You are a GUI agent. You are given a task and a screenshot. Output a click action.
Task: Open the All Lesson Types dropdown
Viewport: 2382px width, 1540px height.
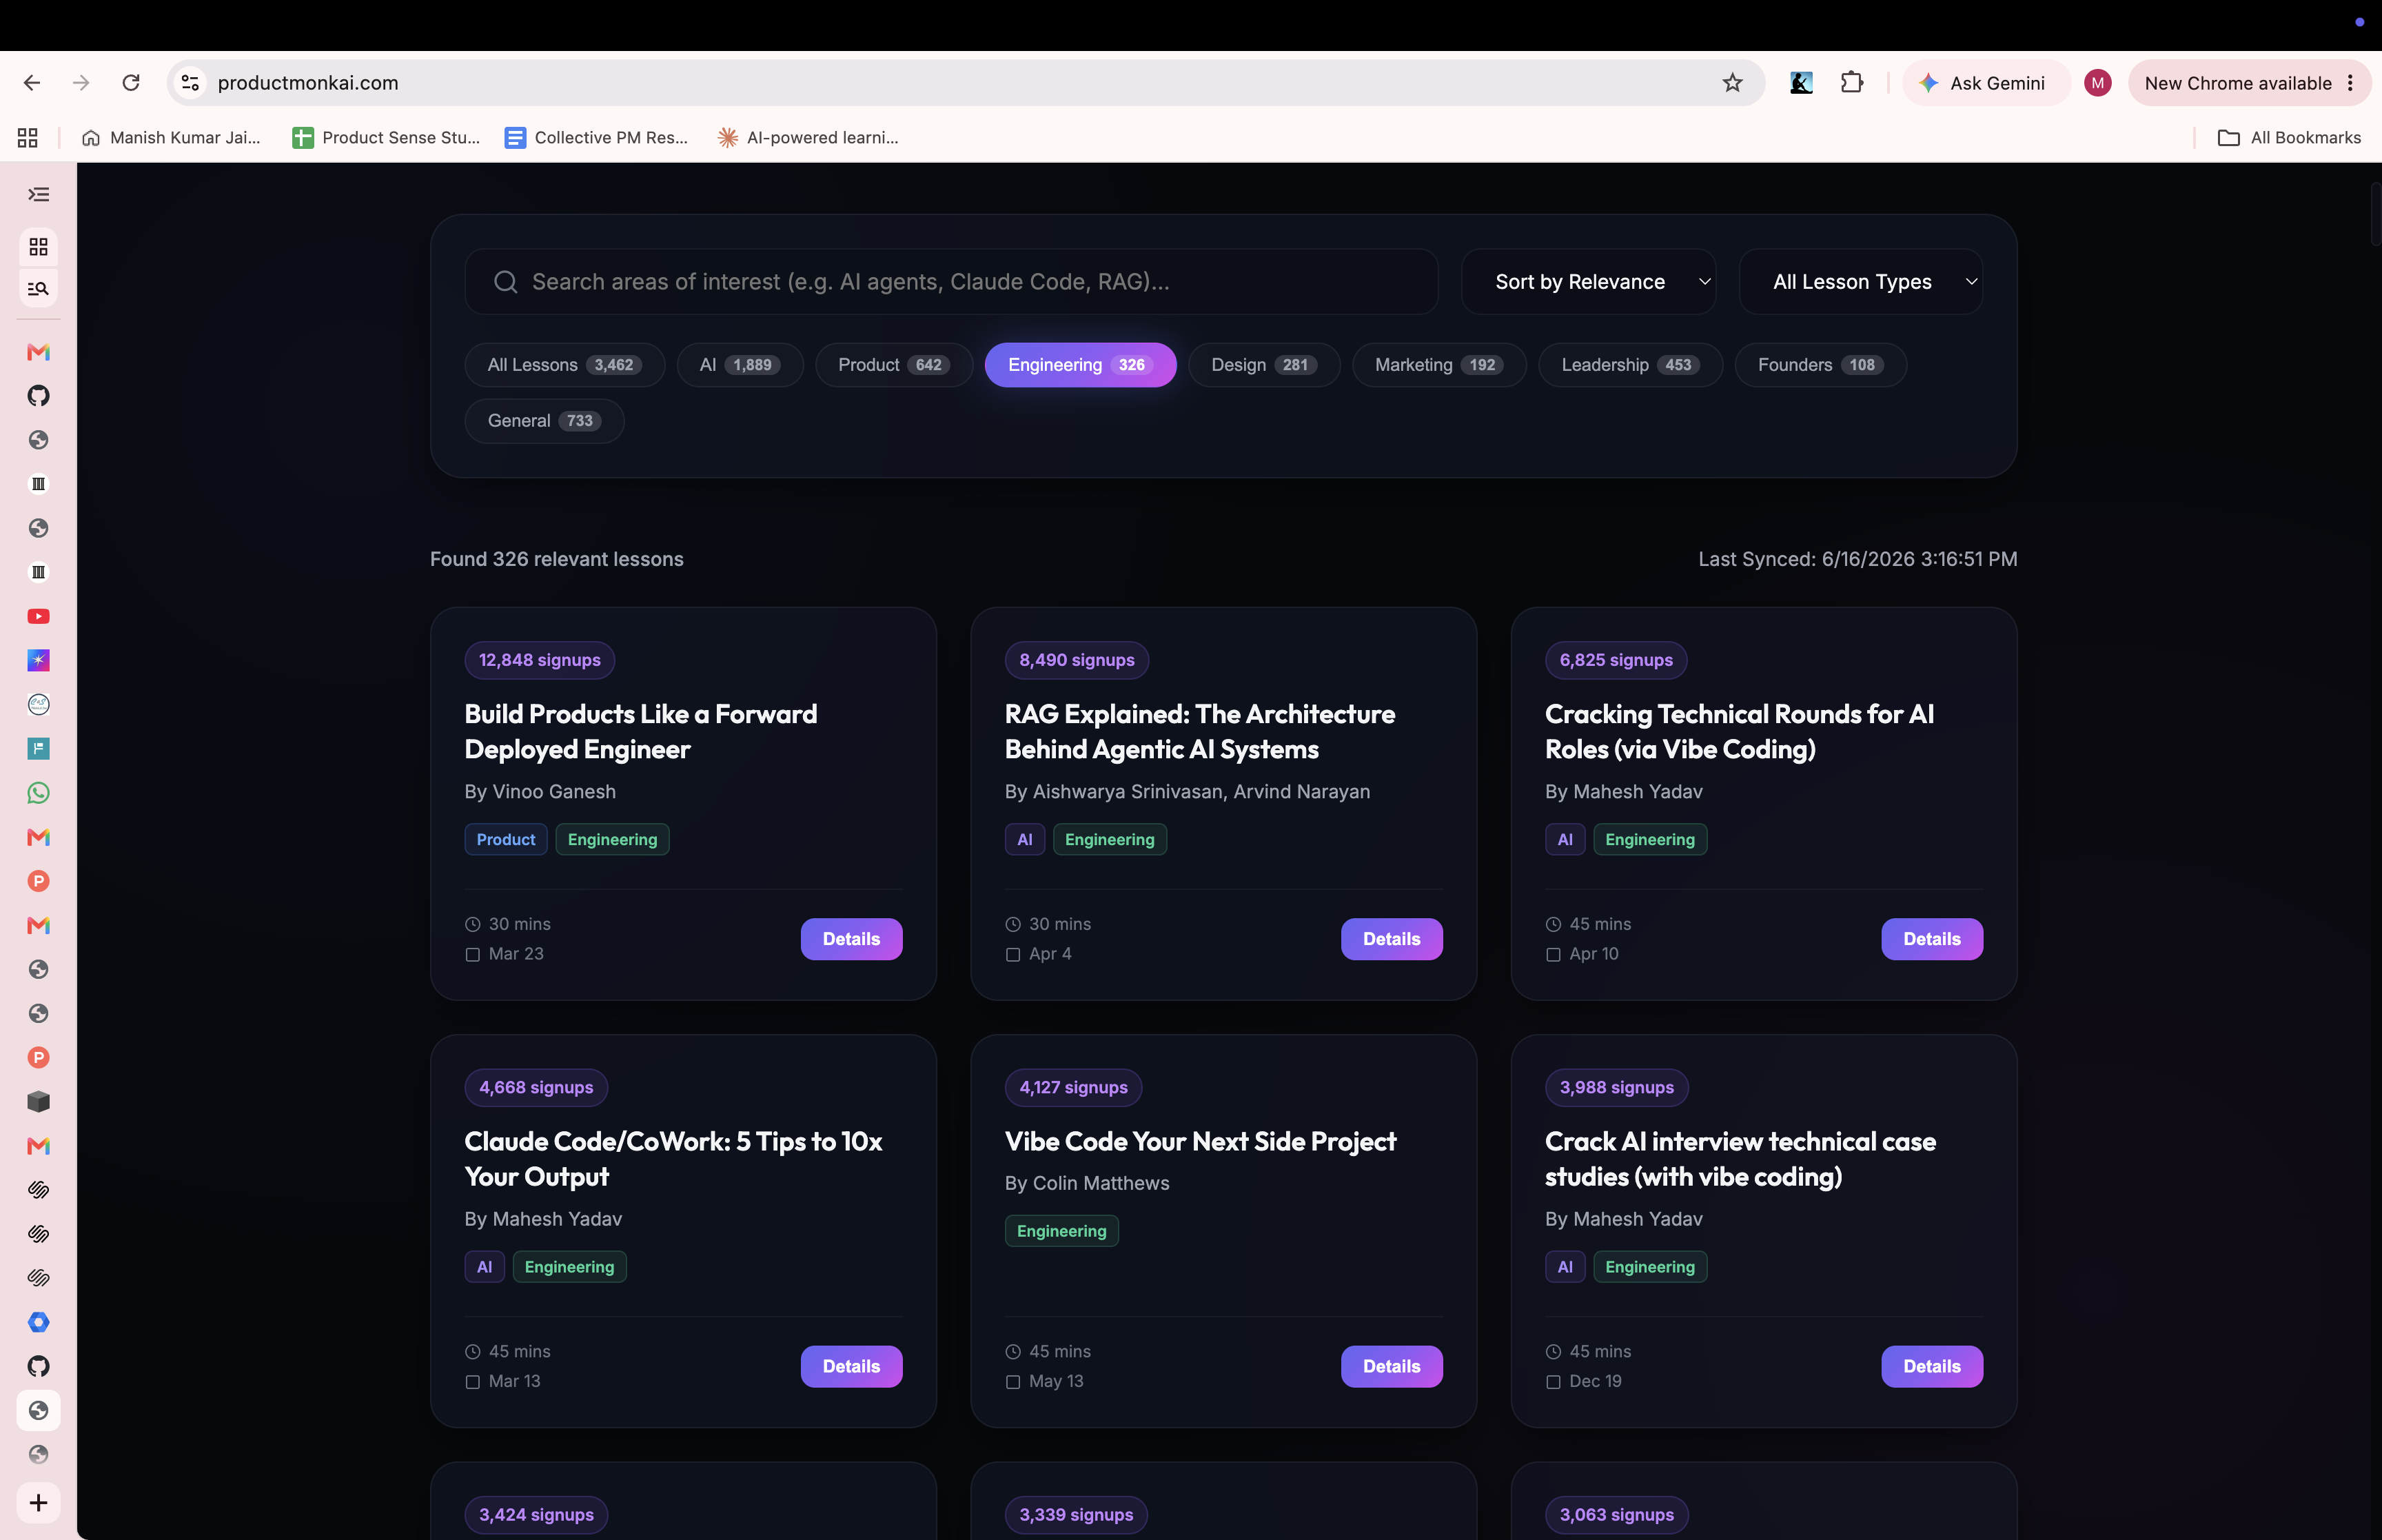point(1860,282)
